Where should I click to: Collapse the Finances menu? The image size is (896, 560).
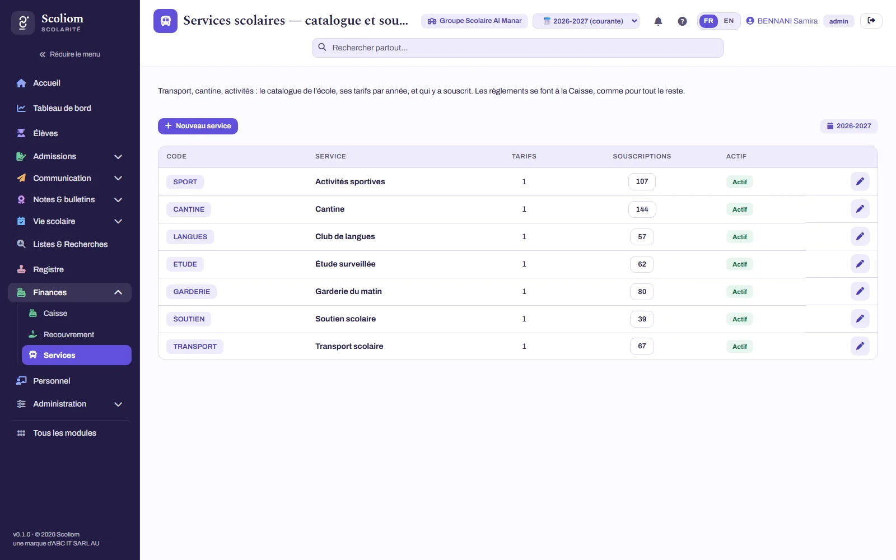click(70, 292)
